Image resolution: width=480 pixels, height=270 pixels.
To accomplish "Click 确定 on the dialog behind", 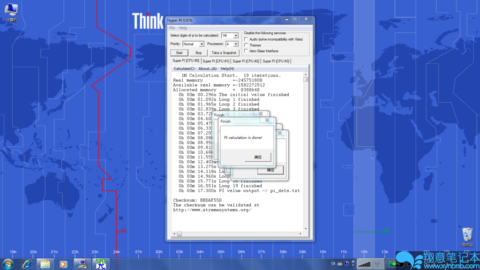I will click(270, 171).
